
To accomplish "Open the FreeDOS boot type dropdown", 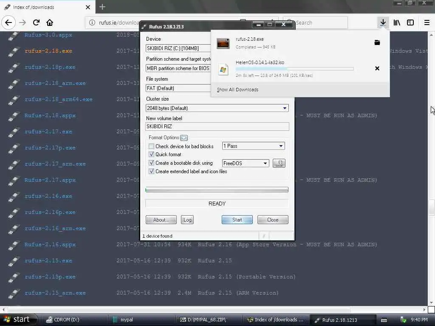I will 246,163.
